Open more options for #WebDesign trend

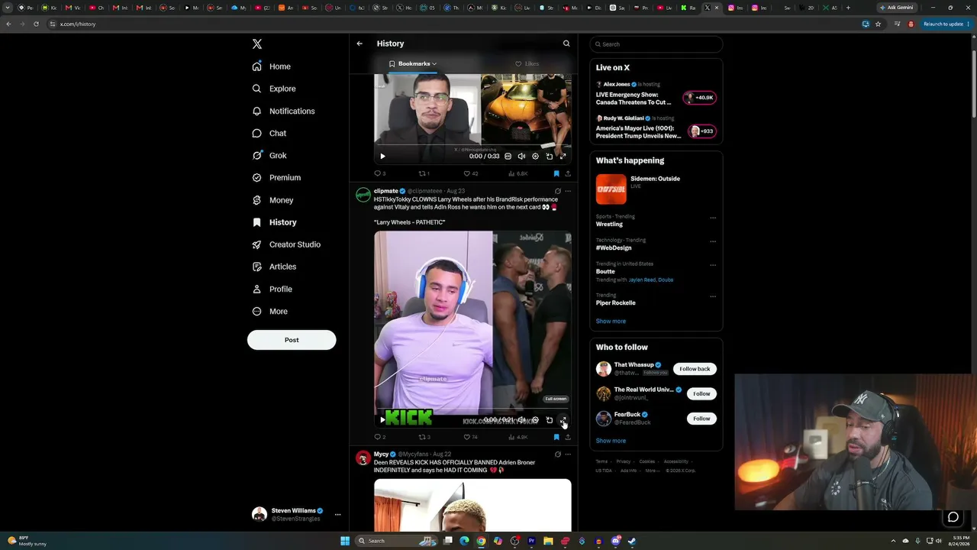coord(713,241)
